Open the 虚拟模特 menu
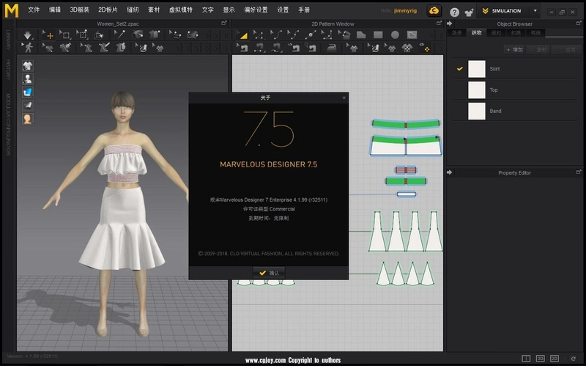The height and width of the screenshot is (366, 586). pos(180,10)
